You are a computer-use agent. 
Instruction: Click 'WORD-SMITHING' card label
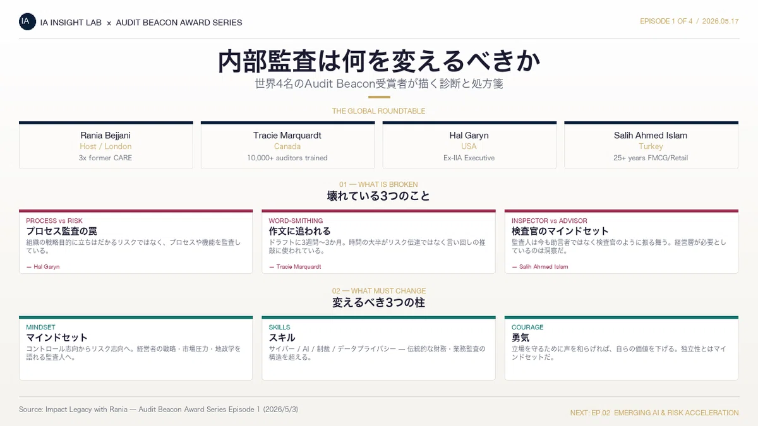click(x=296, y=221)
